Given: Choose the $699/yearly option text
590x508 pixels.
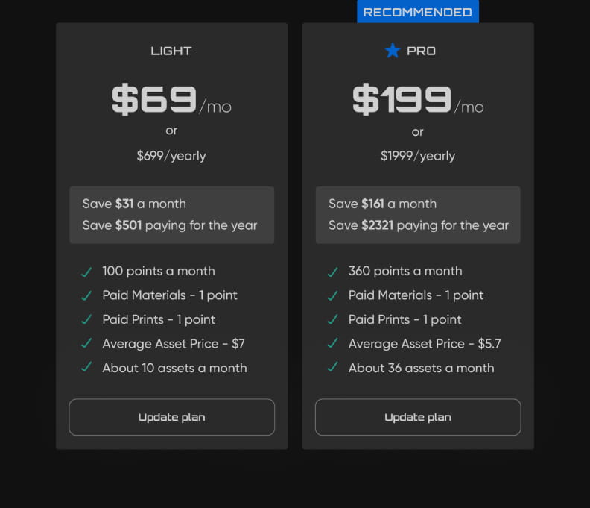Looking at the screenshot, I should point(171,156).
